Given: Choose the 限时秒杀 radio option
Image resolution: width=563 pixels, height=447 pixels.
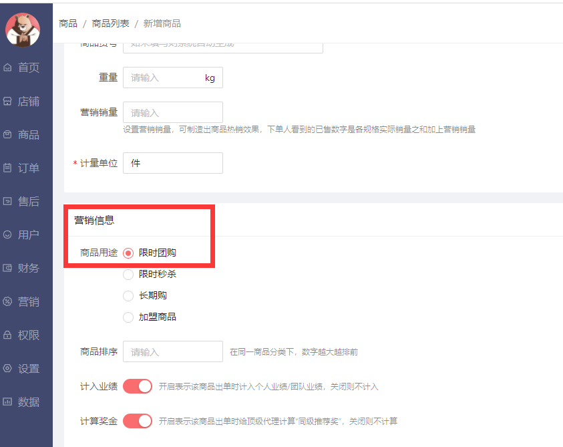Looking at the screenshot, I should (x=129, y=274).
